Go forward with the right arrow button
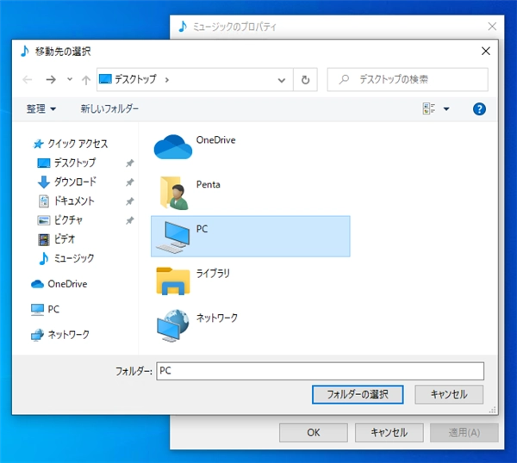The width and height of the screenshot is (517, 463). coord(51,80)
